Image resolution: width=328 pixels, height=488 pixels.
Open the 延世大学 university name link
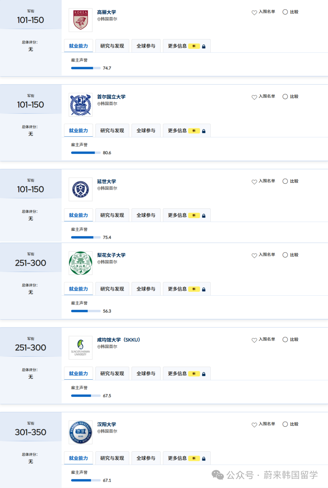[x=107, y=181]
